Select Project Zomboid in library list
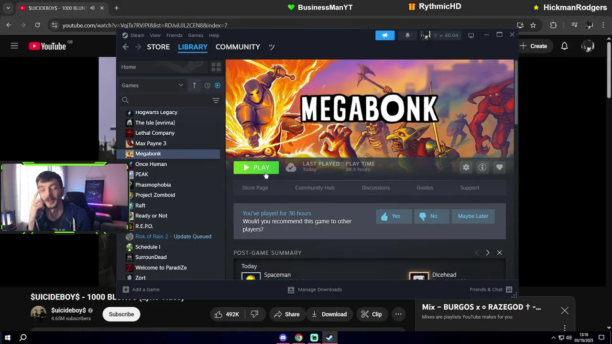The width and height of the screenshot is (612, 344). point(155,195)
